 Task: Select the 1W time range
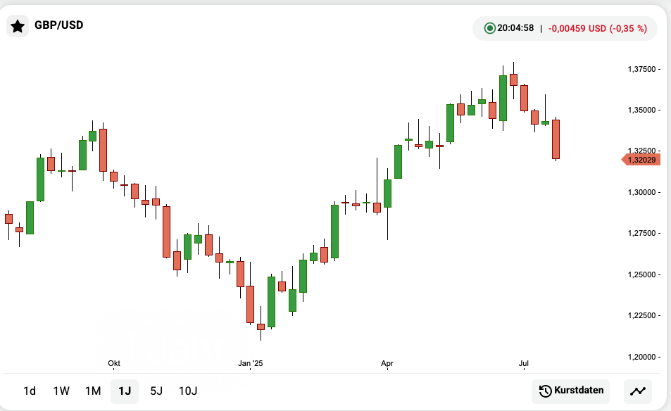coord(61,391)
